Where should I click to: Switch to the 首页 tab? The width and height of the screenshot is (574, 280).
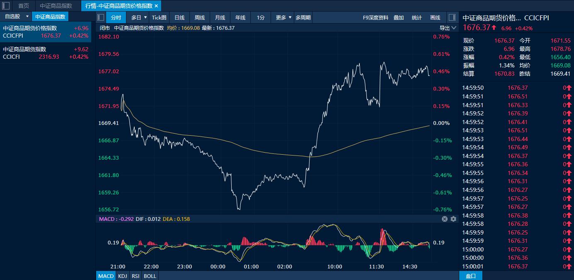pyautogui.click(x=24, y=6)
